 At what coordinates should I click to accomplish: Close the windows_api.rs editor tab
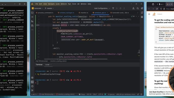click(x=107, y=13)
